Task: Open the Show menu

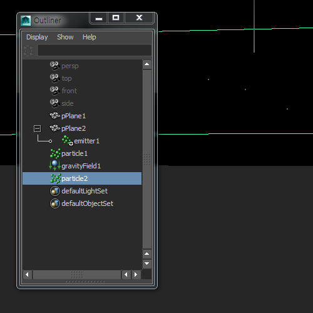Action: [65, 37]
